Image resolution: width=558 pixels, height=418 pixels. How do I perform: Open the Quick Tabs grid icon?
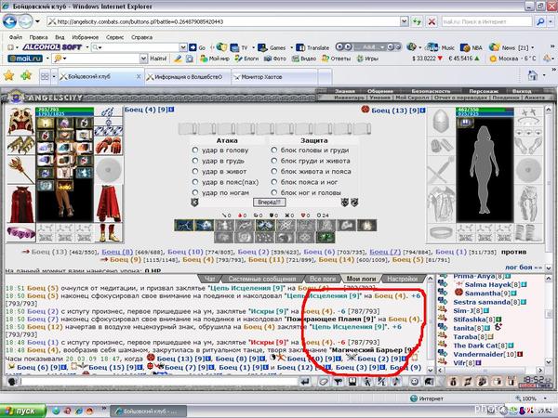click(45, 76)
